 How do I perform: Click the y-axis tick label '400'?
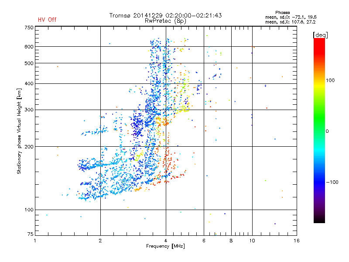[x=29, y=84]
